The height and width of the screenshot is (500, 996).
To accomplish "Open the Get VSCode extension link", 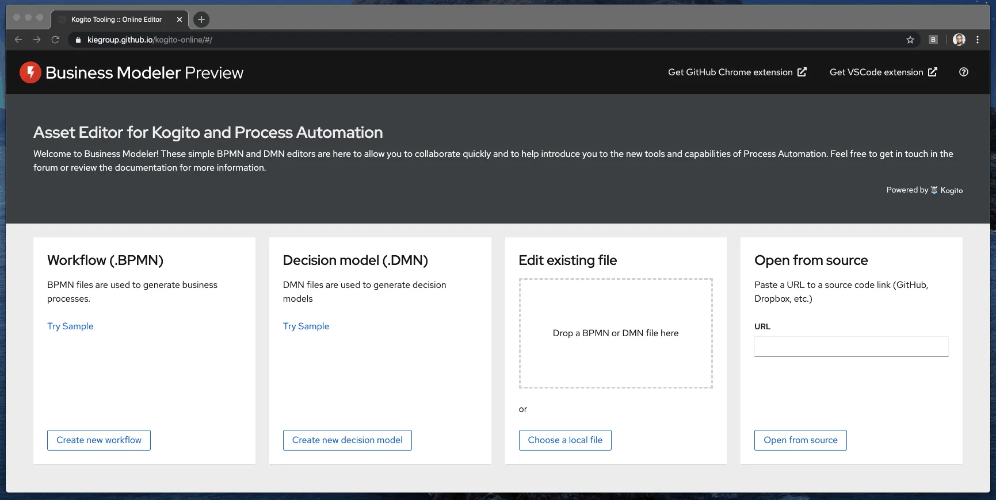I will pyautogui.click(x=883, y=72).
